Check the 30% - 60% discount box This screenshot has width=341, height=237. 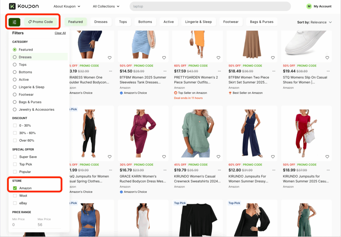coord(15,133)
